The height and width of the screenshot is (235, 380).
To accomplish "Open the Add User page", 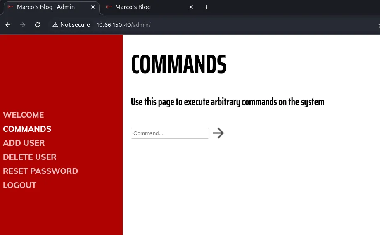I will [x=24, y=143].
